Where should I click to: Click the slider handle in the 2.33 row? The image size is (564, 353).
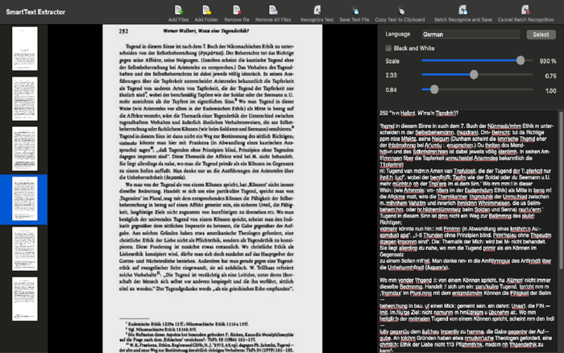[474, 75]
